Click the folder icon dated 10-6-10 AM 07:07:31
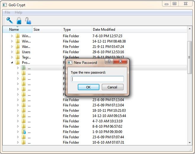The image size is (195, 154). [23, 142]
